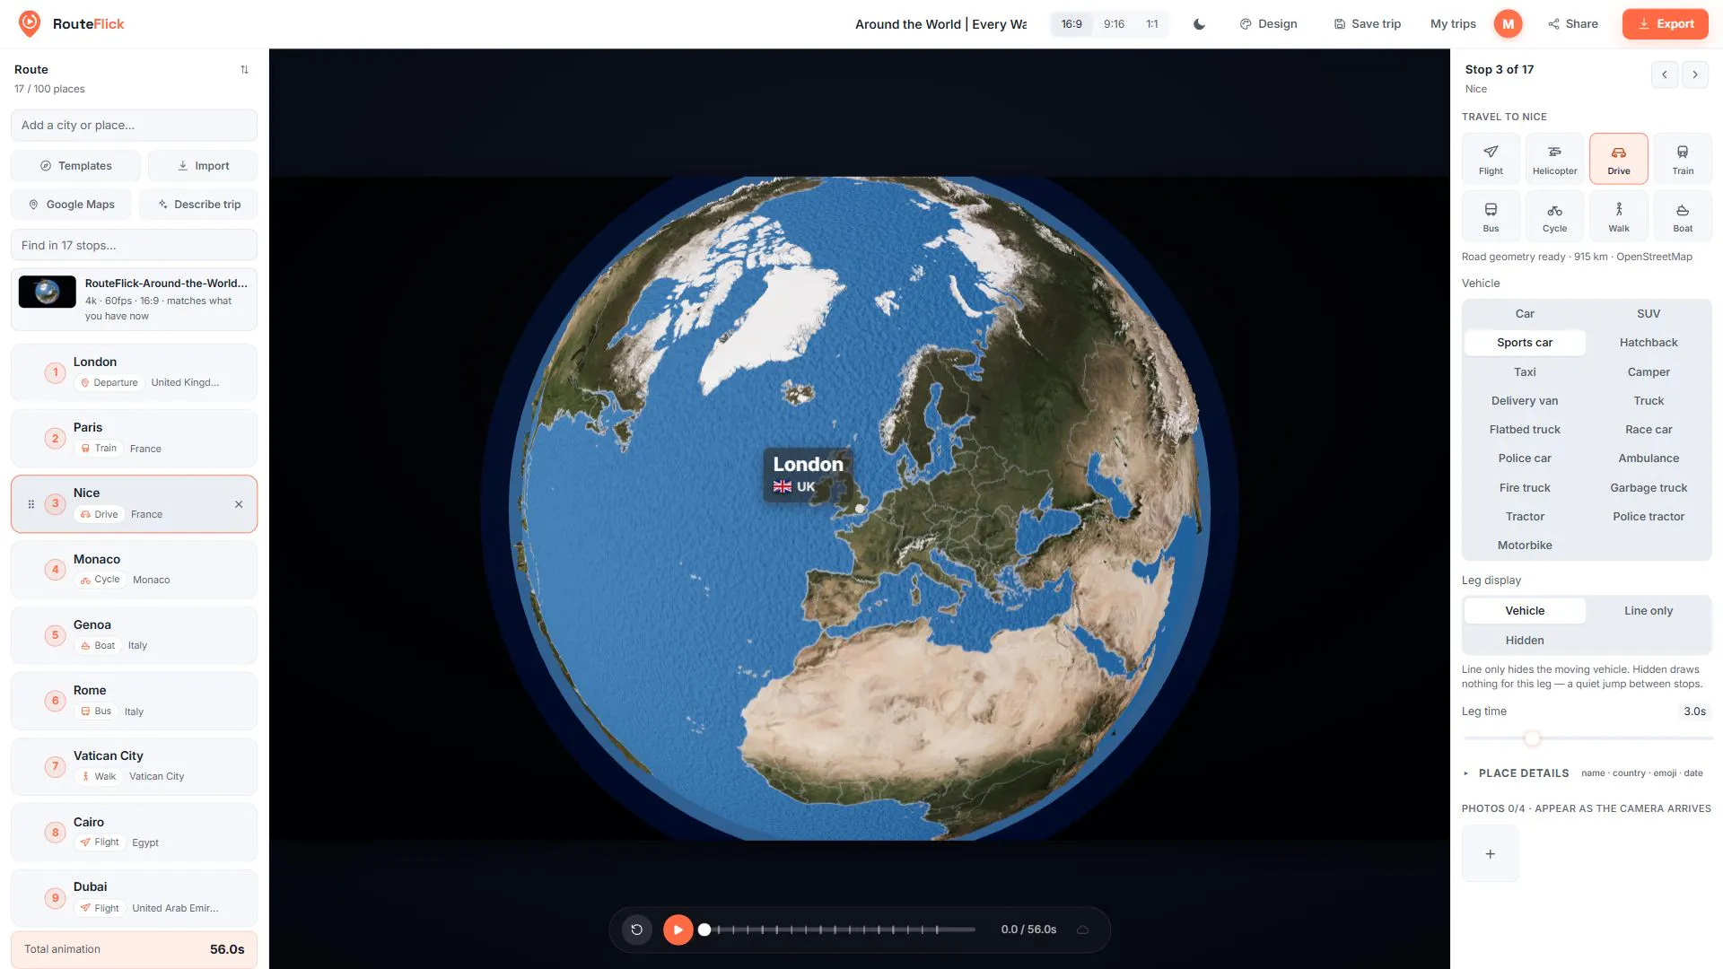Select Cycle travel mode
This screenshot has height=969, width=1723.
(1554, 216)
